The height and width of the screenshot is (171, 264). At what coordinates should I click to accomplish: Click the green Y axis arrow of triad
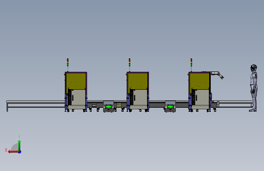pyautogui.click(x=19, y=145)
